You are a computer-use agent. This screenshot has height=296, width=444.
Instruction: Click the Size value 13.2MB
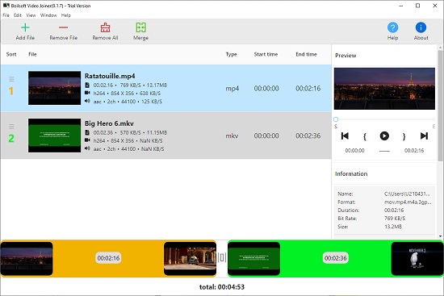393,227
